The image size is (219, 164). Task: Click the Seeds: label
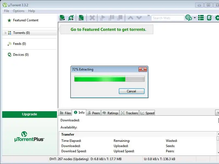tap(170, 146)
